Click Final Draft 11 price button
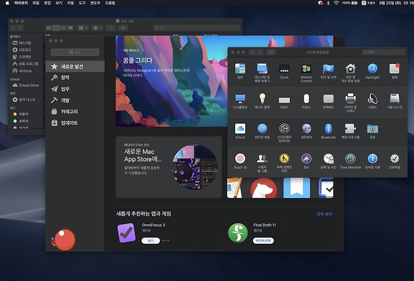The width and height of the screenshot is (414, 281). pyautogui.click(x=263, y=241)
